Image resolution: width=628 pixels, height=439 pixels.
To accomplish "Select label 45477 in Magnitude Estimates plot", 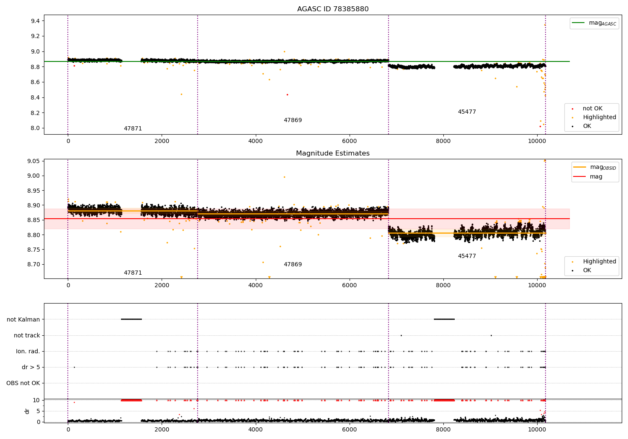I will (x=467, y=256).
